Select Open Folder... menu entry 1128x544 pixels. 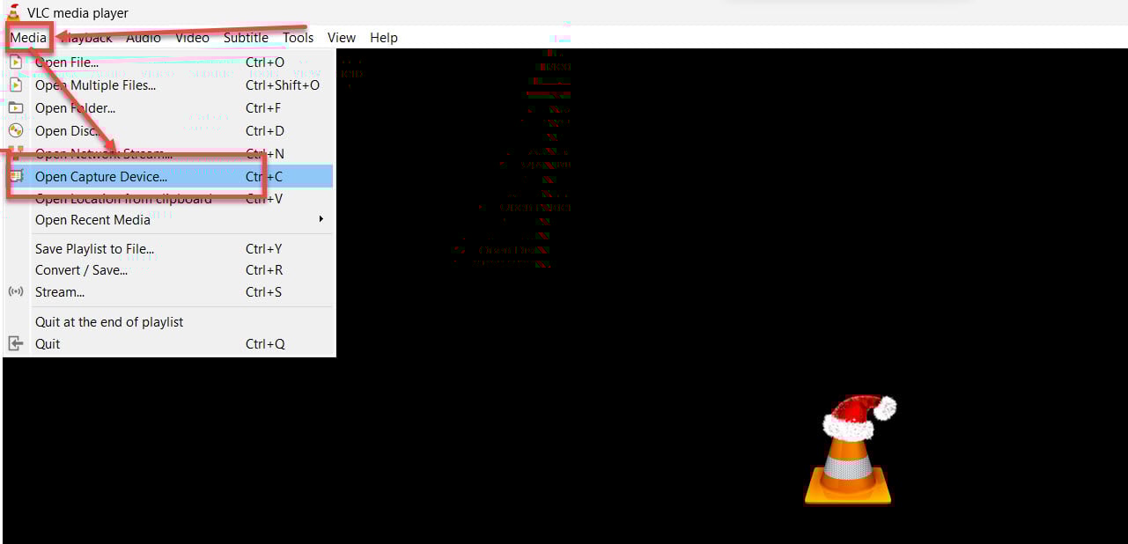pos(169,108)
